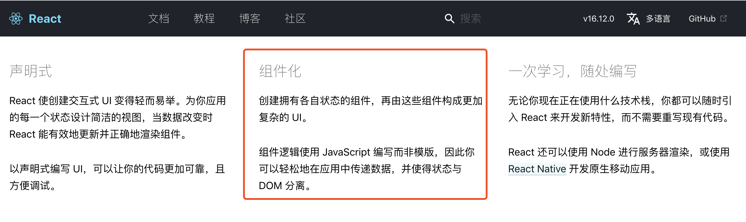Click the React brand text
746x222 pixels.
[x=45, y=19]
